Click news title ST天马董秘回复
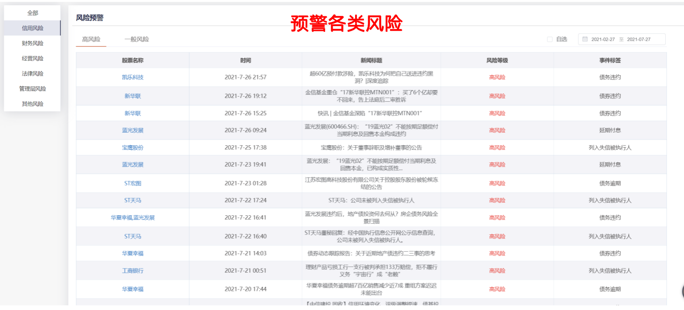The width and height of the screenshot is (684, 310). 371,236
